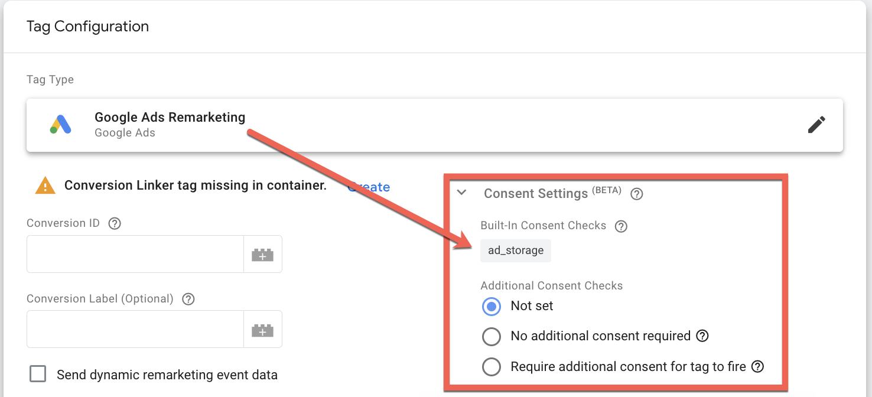Enable Send dynamic remarketing event data checkbox
872x397 pixels.
(x=38, y=374)
